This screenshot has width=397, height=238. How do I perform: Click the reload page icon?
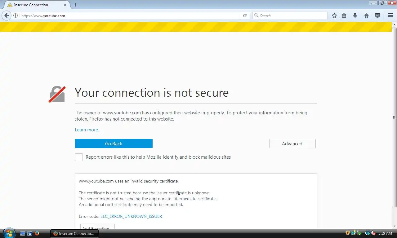click(245, 15)
